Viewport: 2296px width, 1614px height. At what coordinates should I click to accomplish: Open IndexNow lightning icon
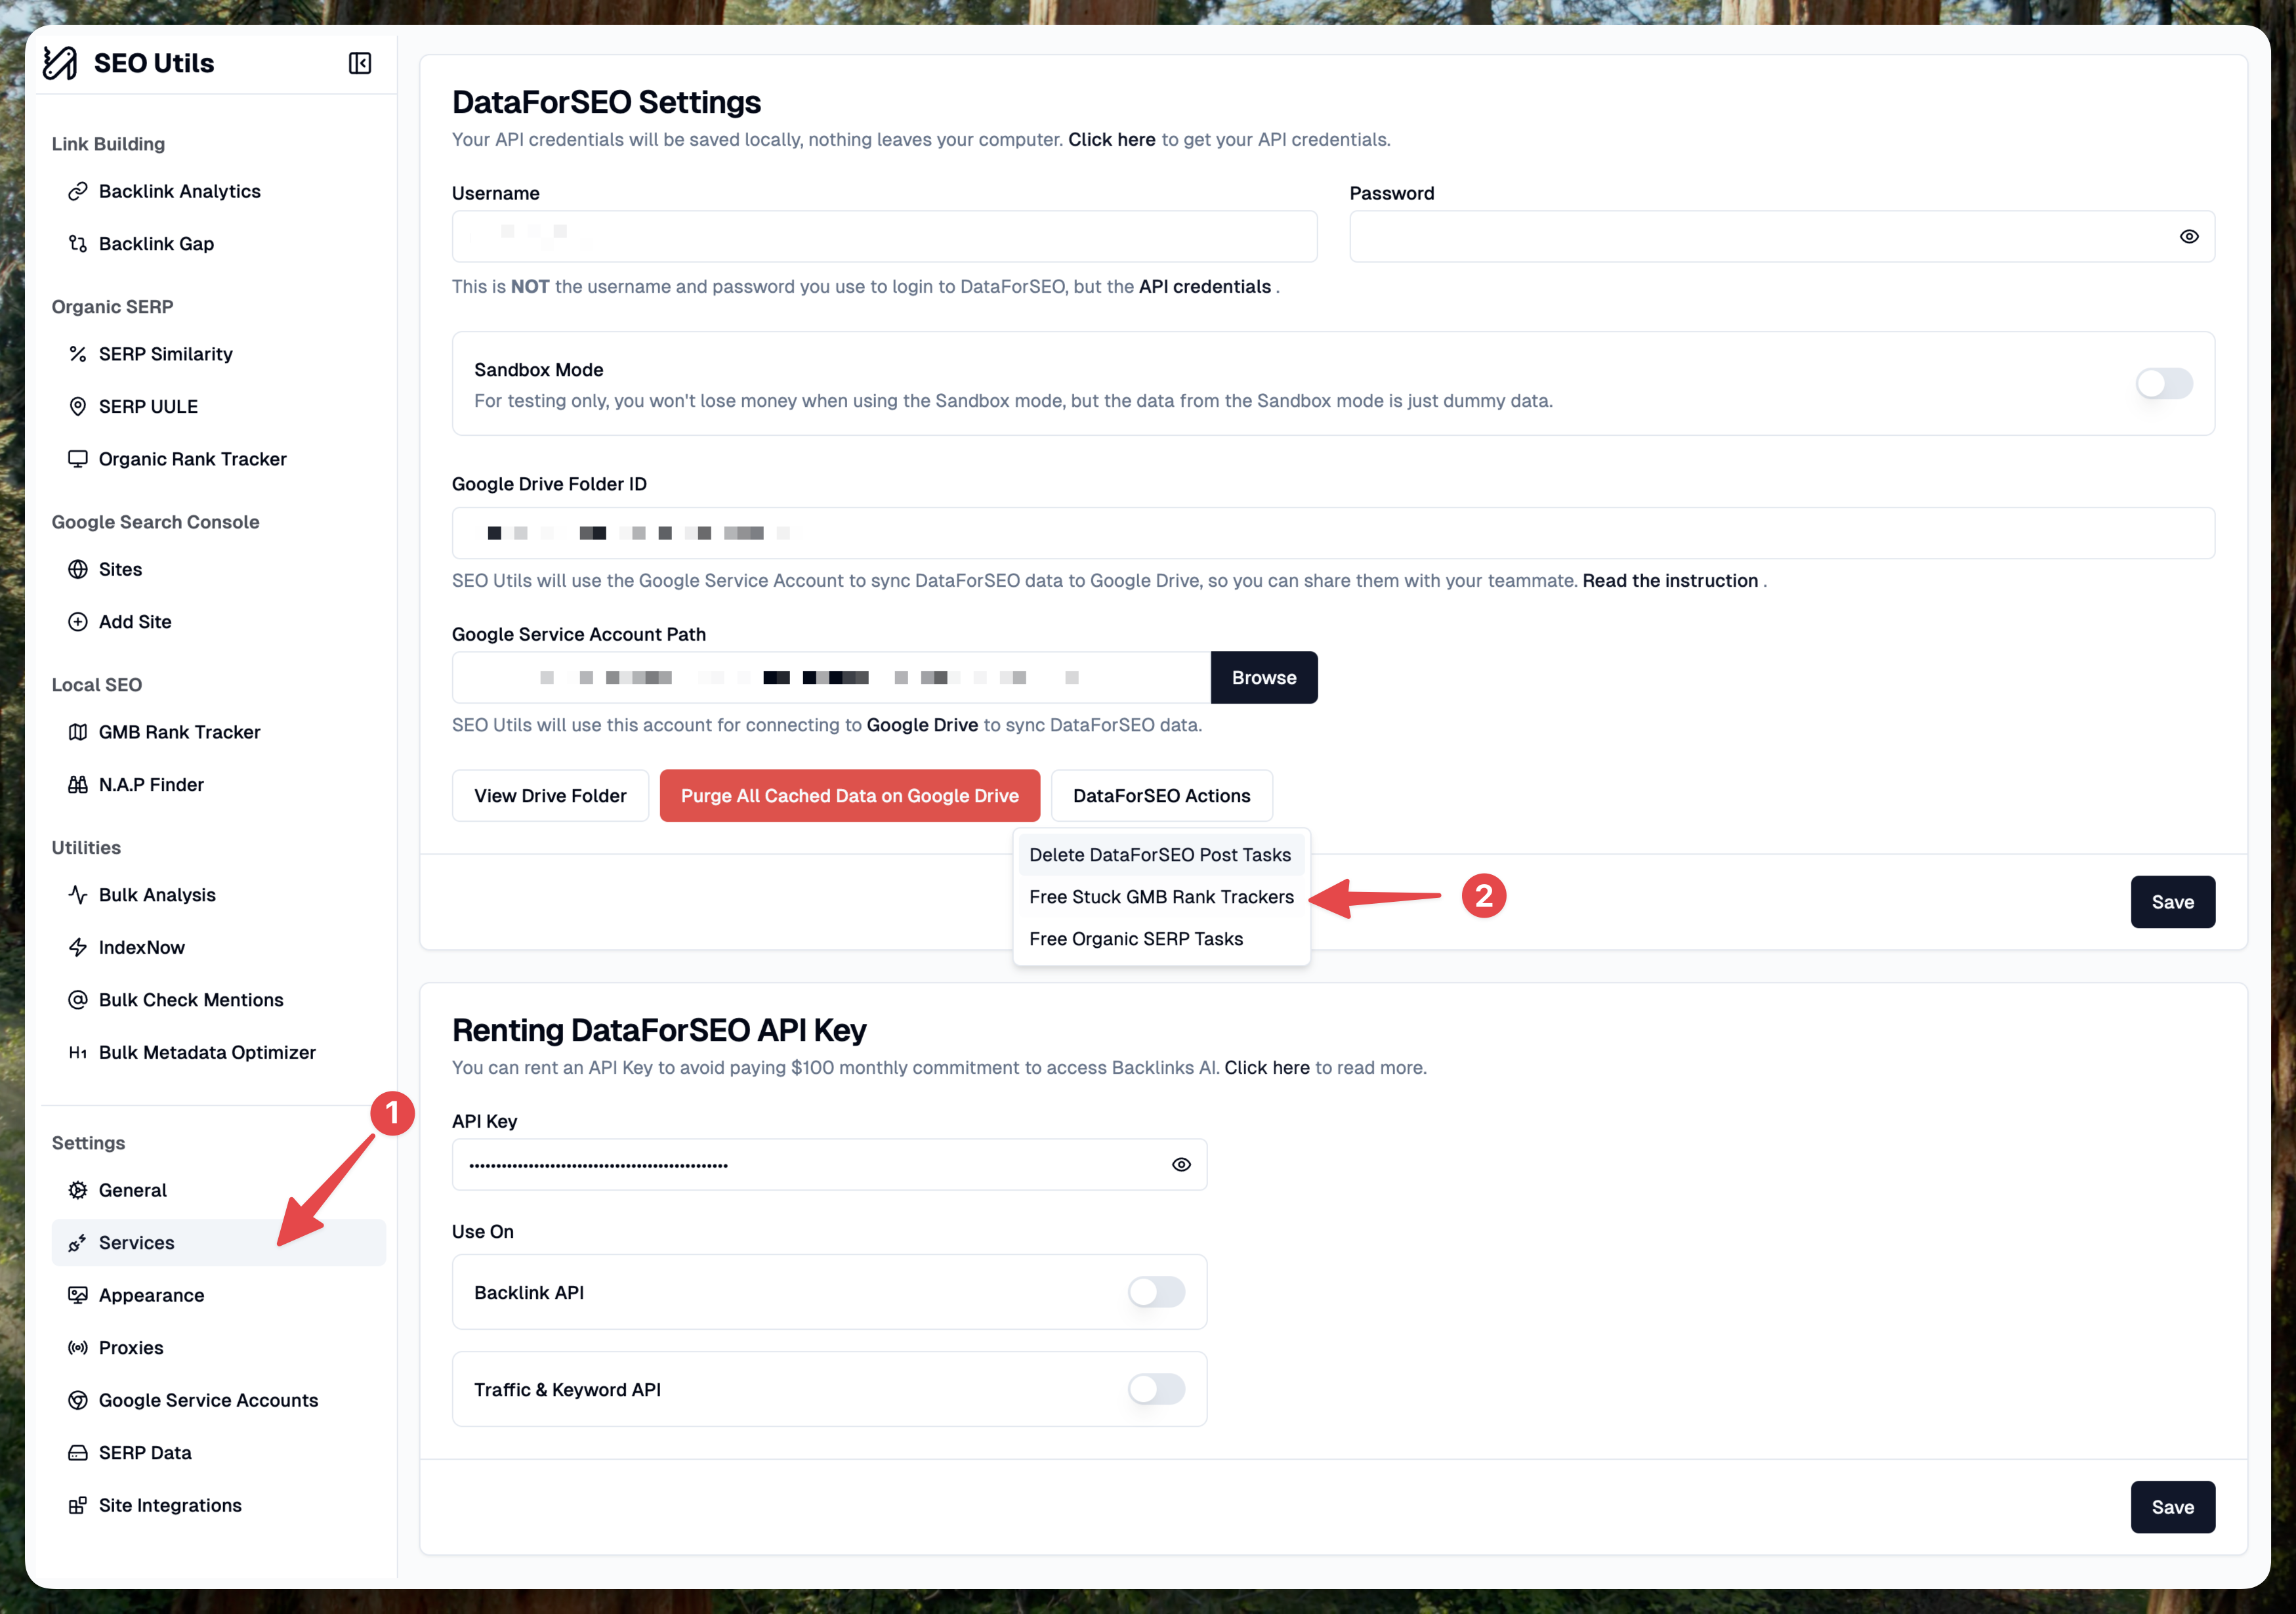coord(77,947)
